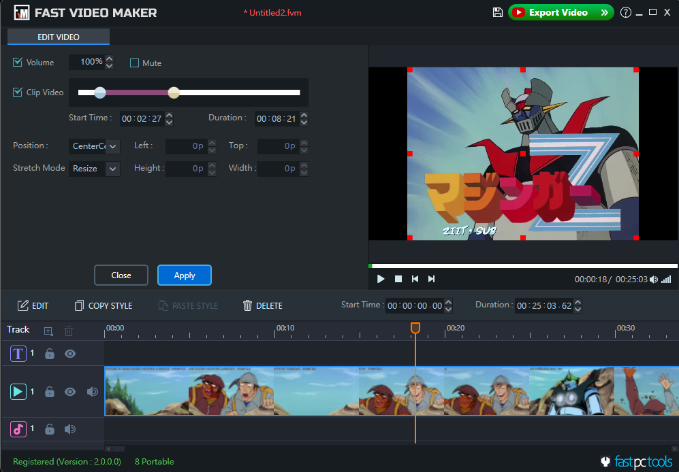This screenshot has width=679, height=472.
Task: Toggle lock on the text track
Action: 50,354
